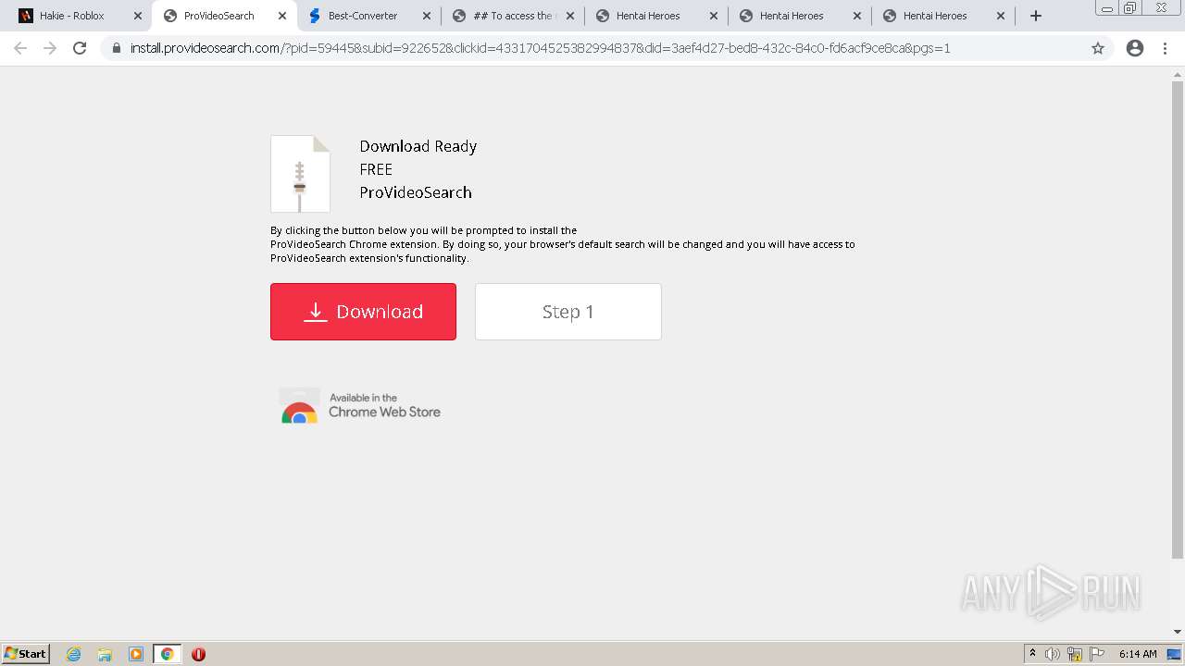Click the Hakie - Roblox tab favicon
Viewport: 1185px width, 666px height.
pyautogui.click(x=26, y=16)
